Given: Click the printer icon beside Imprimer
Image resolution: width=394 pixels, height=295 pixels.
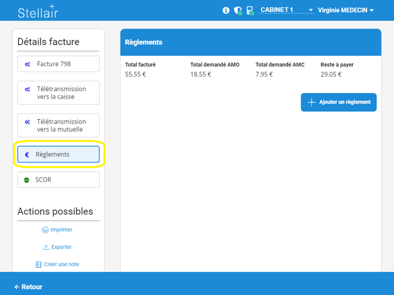Looking at the screenshot, I should coord(45,230).
